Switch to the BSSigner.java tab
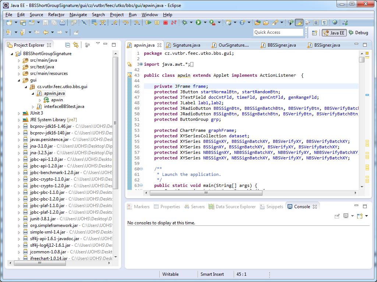Image resolution: width=377 pixels, height=282 pixels. tap(324, 45)
